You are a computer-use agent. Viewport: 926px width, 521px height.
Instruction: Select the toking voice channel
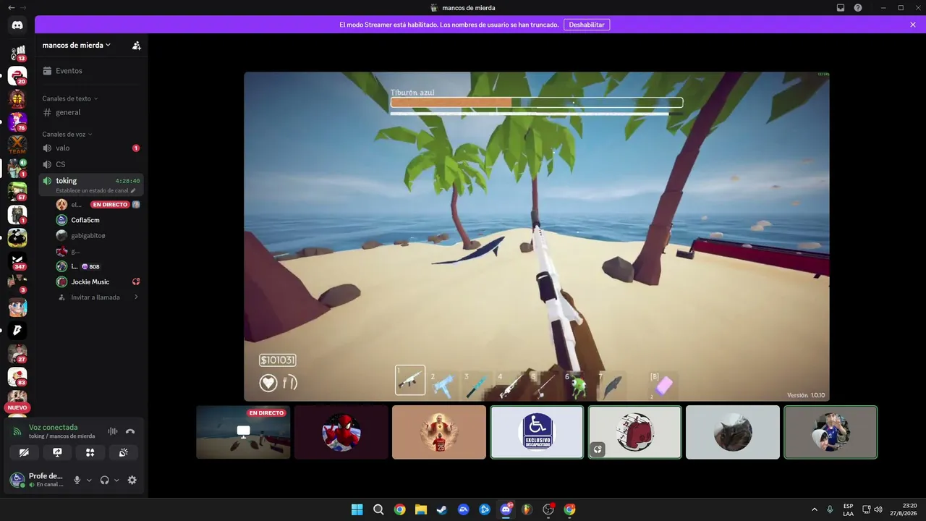[91, 185]
